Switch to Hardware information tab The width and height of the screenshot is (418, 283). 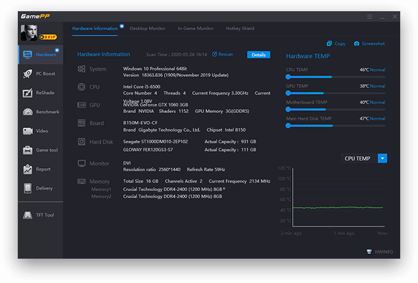pyautogui.click(x=95, y=28)
